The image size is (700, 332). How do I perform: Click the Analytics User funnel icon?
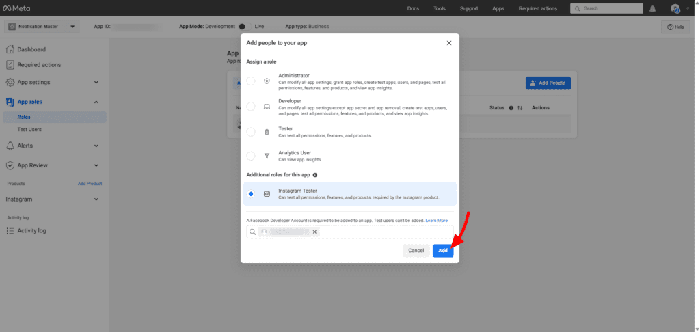[267, 156]
